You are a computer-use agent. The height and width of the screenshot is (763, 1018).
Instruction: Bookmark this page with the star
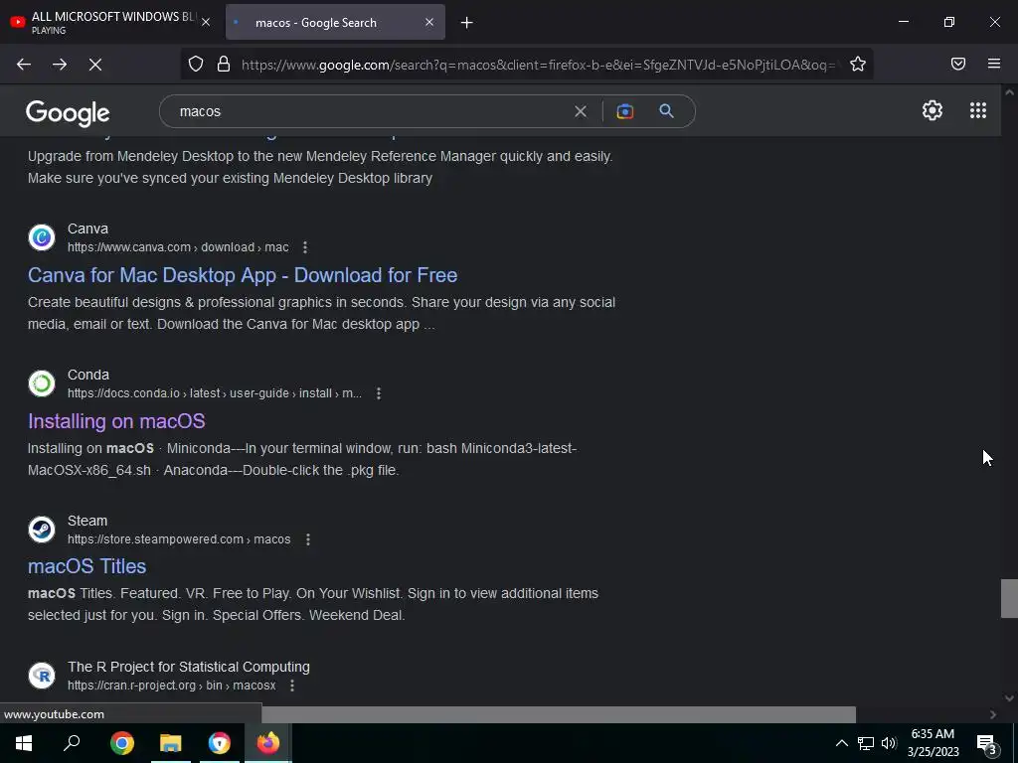click(x=858, y=64)
